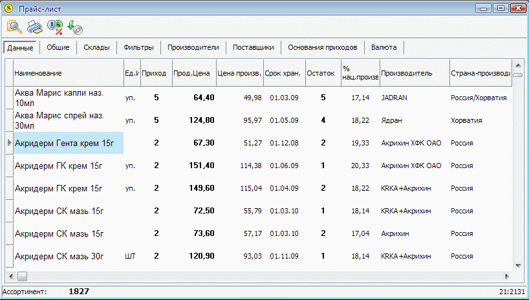529x300 pixels.
Task: Click price cell 73,60
Action: (x=204, y=233)
